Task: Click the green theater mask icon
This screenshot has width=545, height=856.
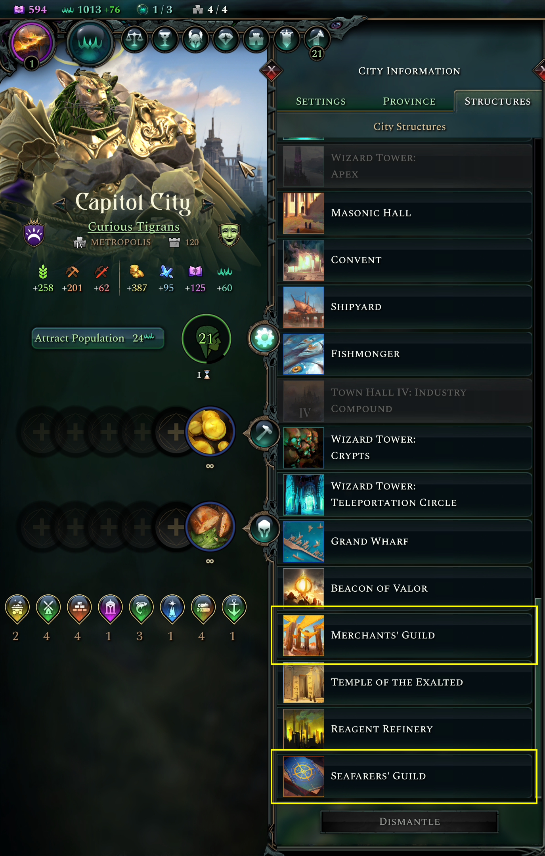Action: [229, 235]
